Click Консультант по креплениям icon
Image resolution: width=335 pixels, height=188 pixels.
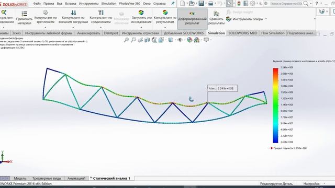pos(46,13)
